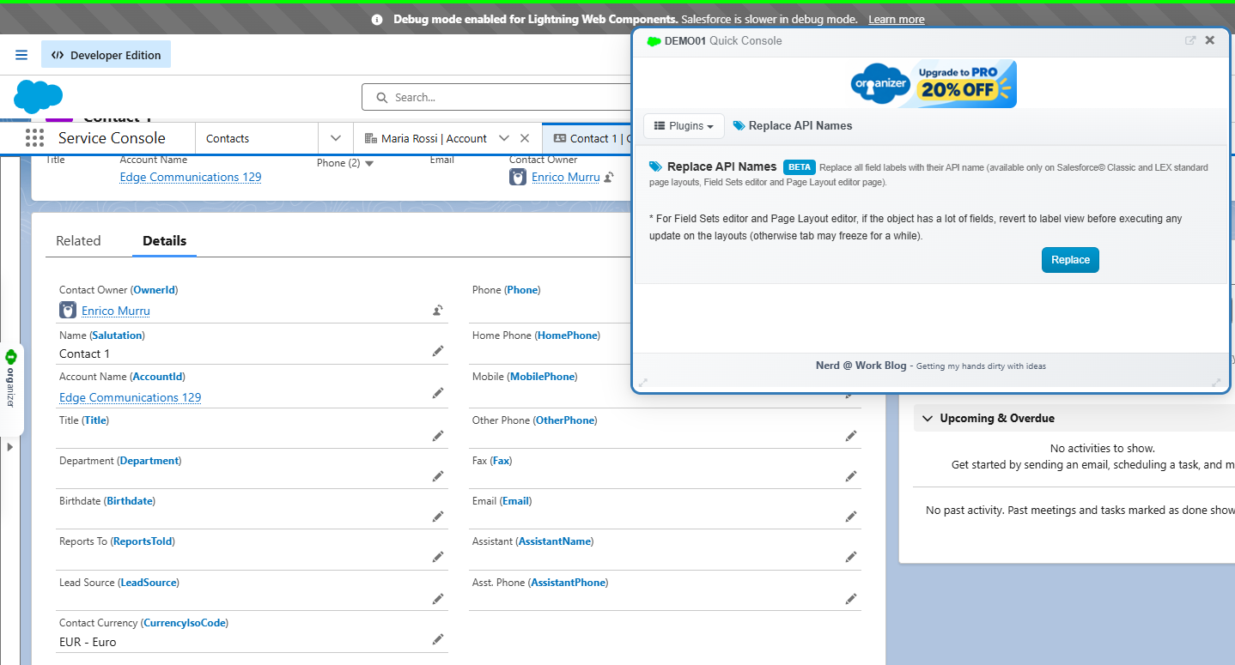
Task: Click the 'Service Console' app name
Action: click(112, 138)
